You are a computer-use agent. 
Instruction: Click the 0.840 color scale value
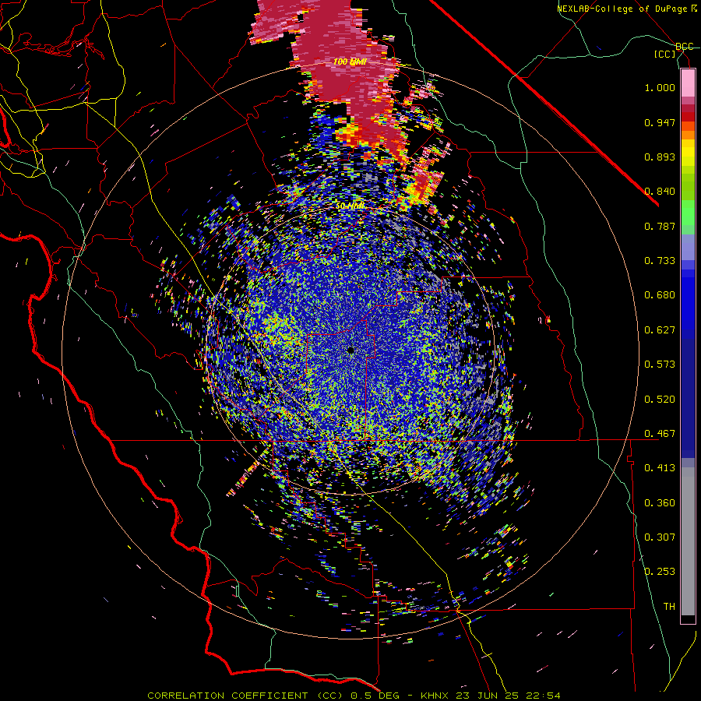(x=660, y=192)
